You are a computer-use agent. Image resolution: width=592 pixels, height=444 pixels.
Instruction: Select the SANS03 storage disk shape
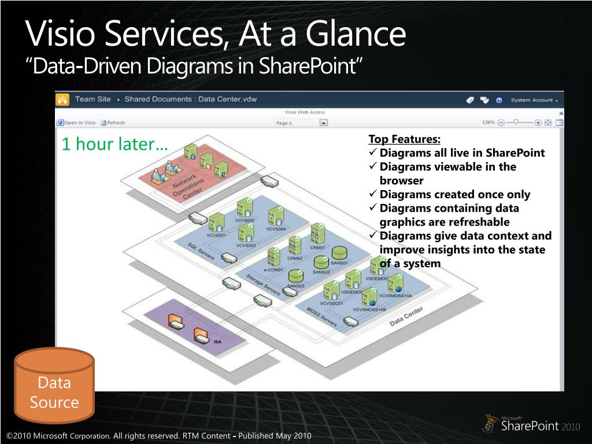(x=296, y=276)
